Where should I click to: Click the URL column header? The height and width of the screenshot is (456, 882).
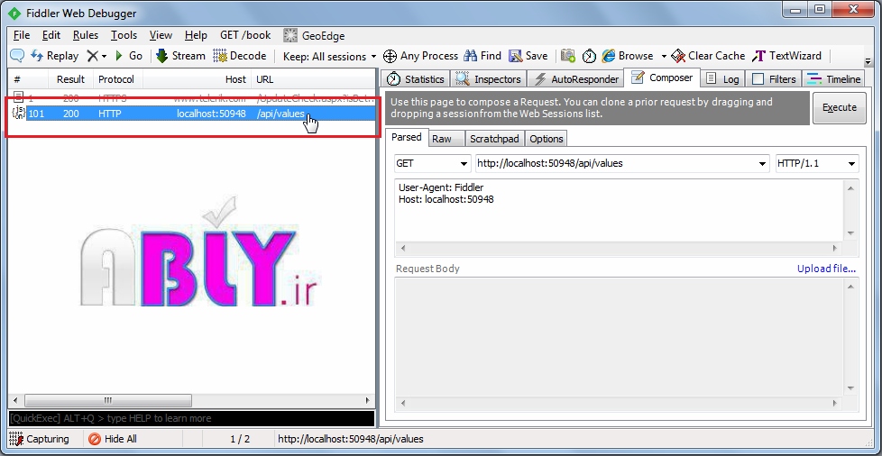[x=313, y=79]
